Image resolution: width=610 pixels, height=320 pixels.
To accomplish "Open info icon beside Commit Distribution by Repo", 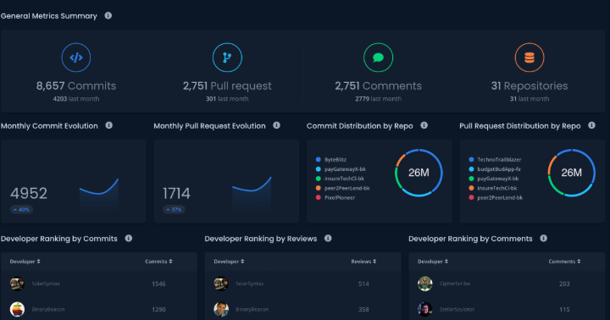I will pos(424,125).
